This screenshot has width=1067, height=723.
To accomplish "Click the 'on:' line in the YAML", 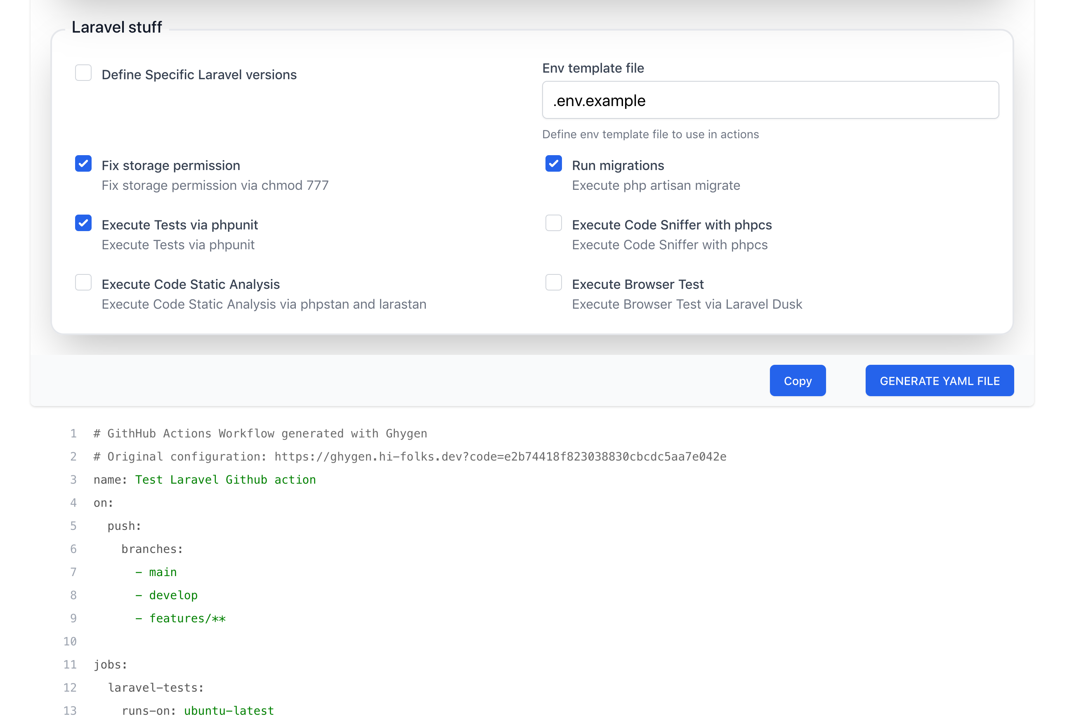I will tap(103, 503).
